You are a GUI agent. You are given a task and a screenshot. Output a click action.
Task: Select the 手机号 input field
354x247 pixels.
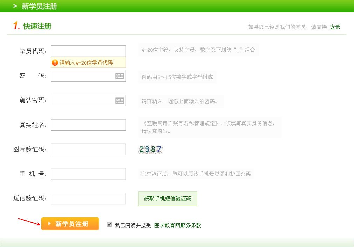point(88,174)
